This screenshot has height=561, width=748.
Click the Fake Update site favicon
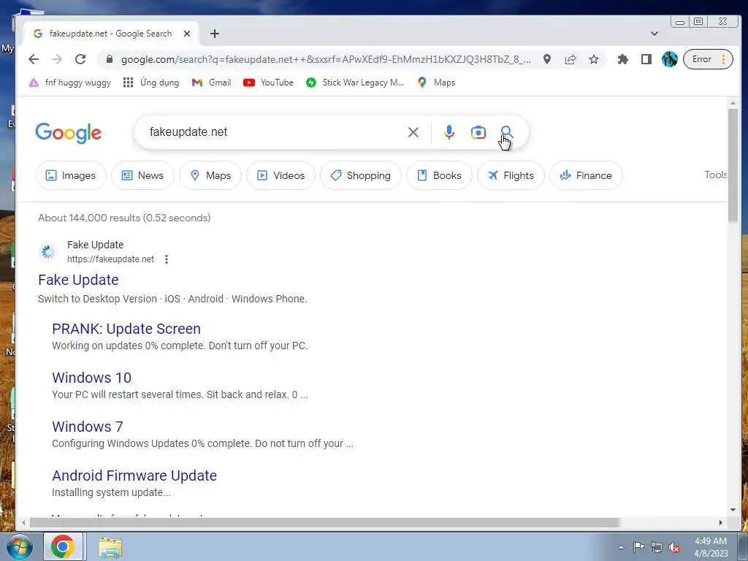[x=47, y=251]
